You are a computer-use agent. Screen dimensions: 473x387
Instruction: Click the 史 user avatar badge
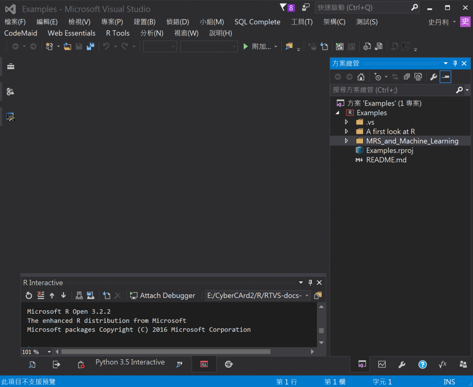point(465,21)
